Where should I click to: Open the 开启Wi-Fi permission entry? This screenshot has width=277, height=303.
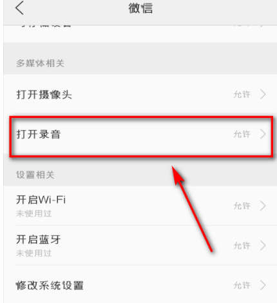[140, 206]
